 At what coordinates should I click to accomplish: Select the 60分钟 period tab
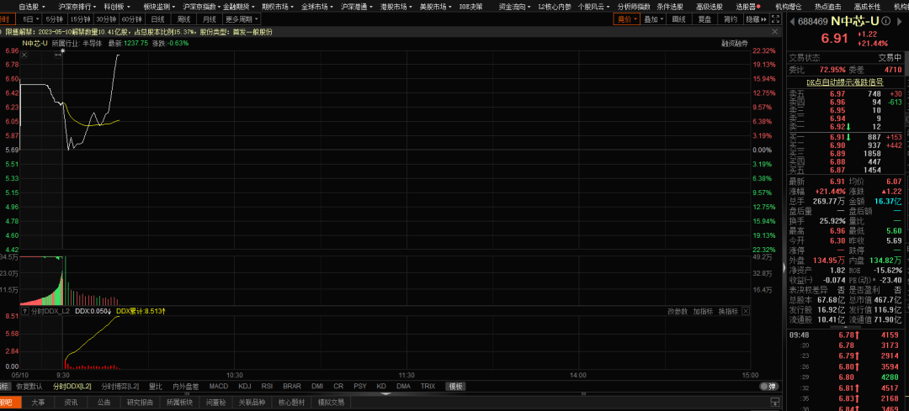pyautogui.click(x=131, y=19)
